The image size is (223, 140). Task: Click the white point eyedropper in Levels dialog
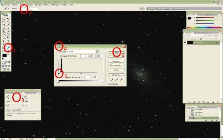click(121, 80)
